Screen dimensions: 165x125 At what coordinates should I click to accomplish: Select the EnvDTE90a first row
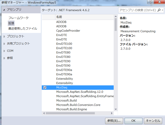click(x=78, y=70)
